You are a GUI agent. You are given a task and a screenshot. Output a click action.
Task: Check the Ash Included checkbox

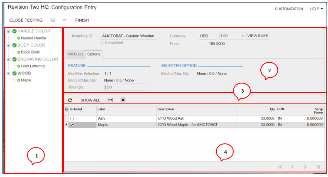click(x=72, y=118)
